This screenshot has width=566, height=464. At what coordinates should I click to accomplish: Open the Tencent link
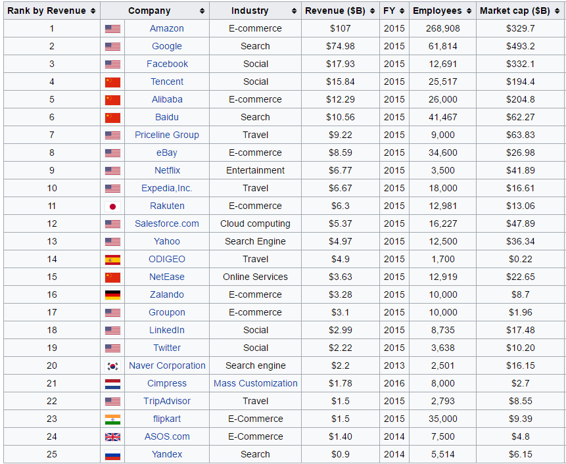click(167, 81)
